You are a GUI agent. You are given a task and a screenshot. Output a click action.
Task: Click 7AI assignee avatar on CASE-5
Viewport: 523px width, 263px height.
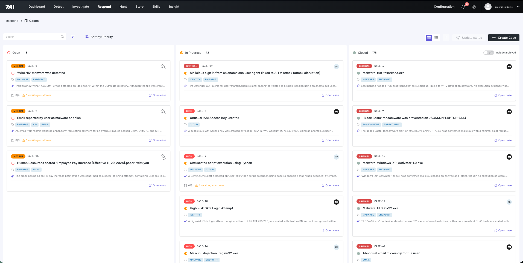(336, 112)
